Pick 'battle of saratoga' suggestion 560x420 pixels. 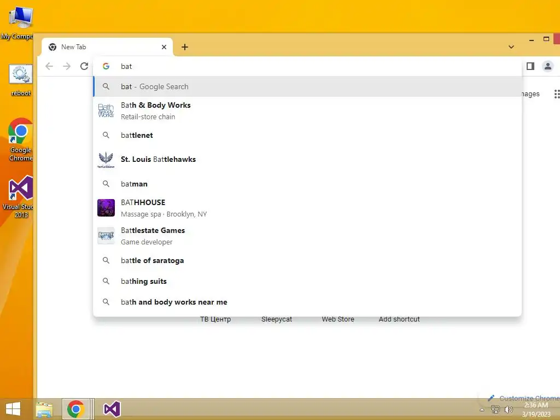307,260
